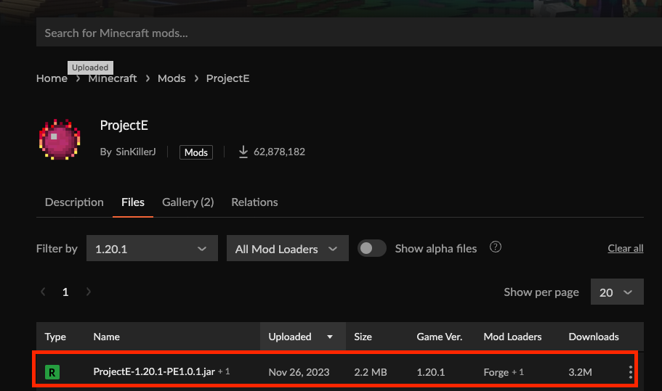Click the Nov 26, 2023 upload date
The width and height of the screenshot is (662, 391).
click(299, 372)
